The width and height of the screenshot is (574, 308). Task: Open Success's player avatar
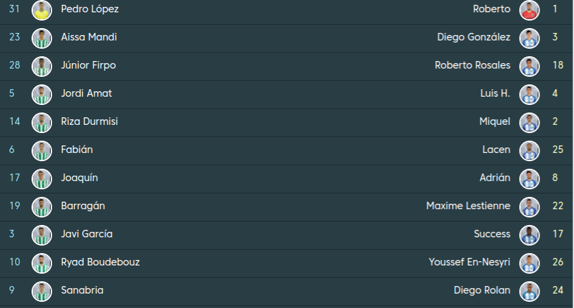[529, 235]
